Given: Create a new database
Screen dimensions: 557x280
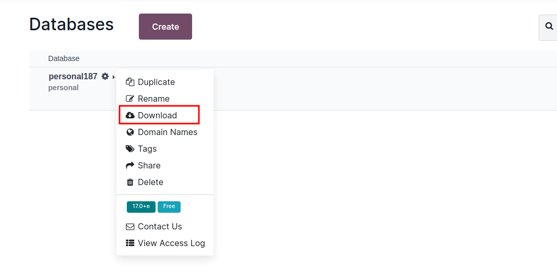Looking at the screenshot, I should pos(165,27).
